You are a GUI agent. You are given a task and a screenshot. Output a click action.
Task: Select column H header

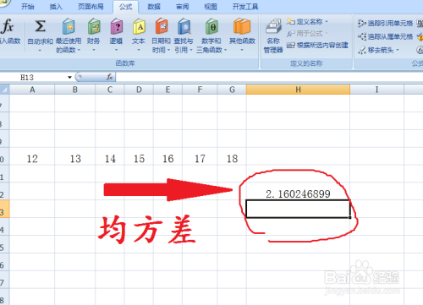pyautogui.click(x=298, y=90)
